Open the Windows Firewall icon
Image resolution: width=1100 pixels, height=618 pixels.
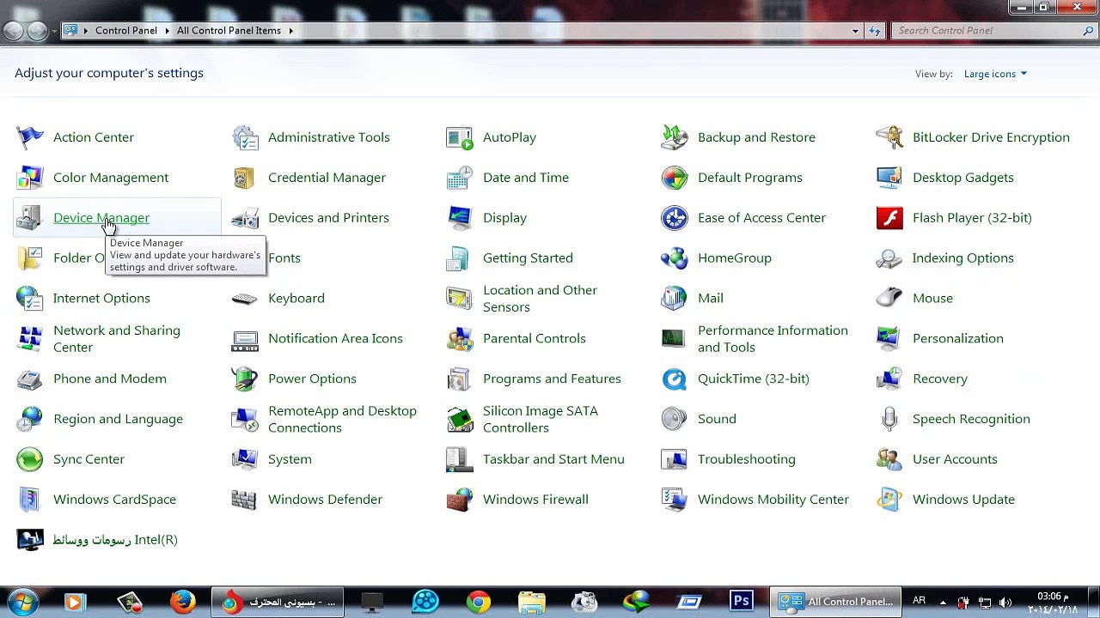click(460, 500)
